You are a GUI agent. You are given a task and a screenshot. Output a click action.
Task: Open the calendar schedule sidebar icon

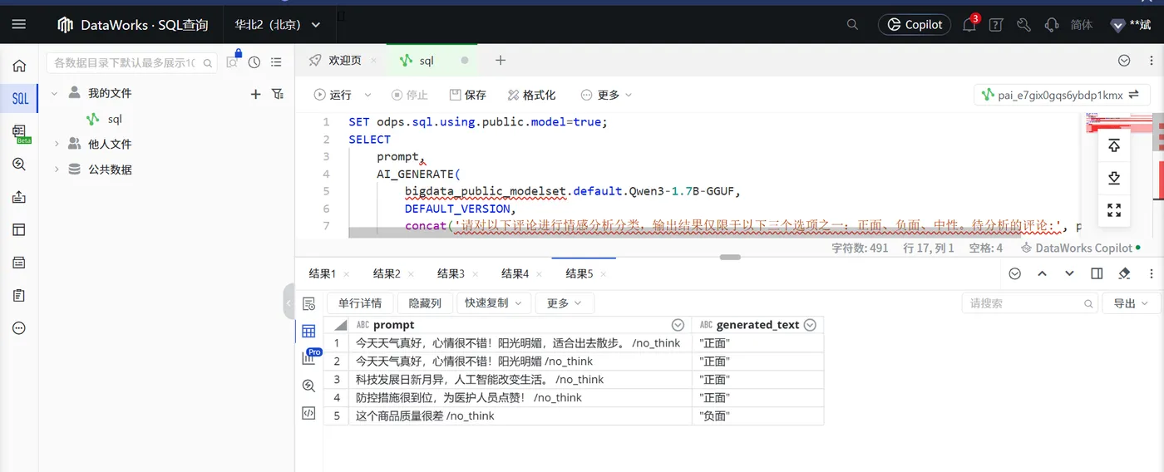click(19, 263)
